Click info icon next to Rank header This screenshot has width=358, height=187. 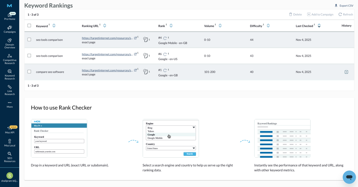point(166,25)
